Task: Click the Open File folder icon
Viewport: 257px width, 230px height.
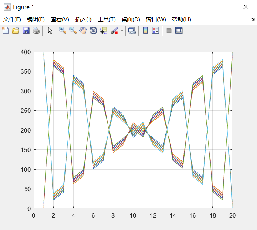Action: tap(16, 31)
